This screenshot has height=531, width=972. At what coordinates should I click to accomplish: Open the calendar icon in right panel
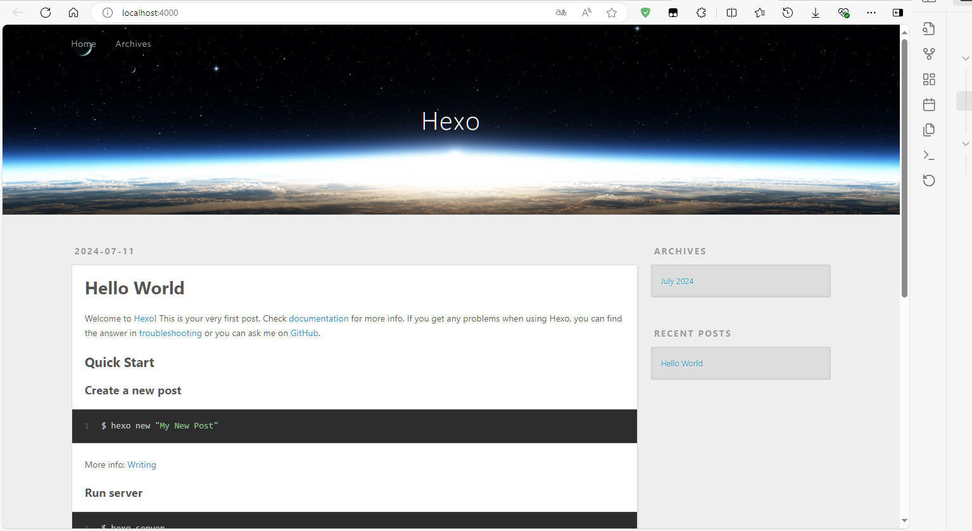coord(929,104)
